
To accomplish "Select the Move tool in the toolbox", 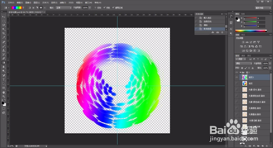I will (4, 17).
